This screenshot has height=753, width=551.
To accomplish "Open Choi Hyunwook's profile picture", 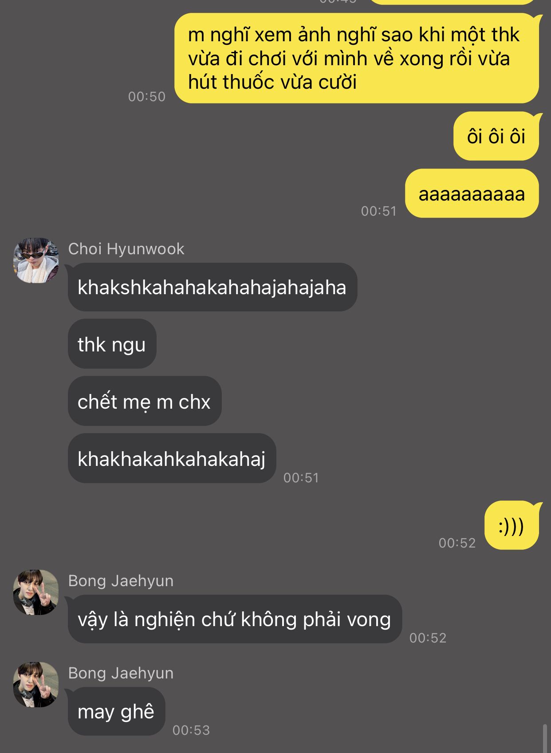I will 36,260.
